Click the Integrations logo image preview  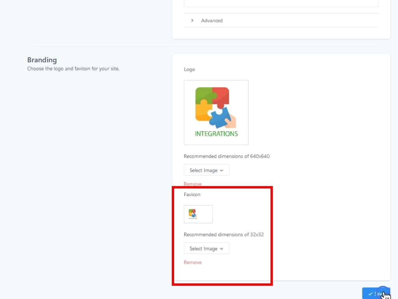216,112
